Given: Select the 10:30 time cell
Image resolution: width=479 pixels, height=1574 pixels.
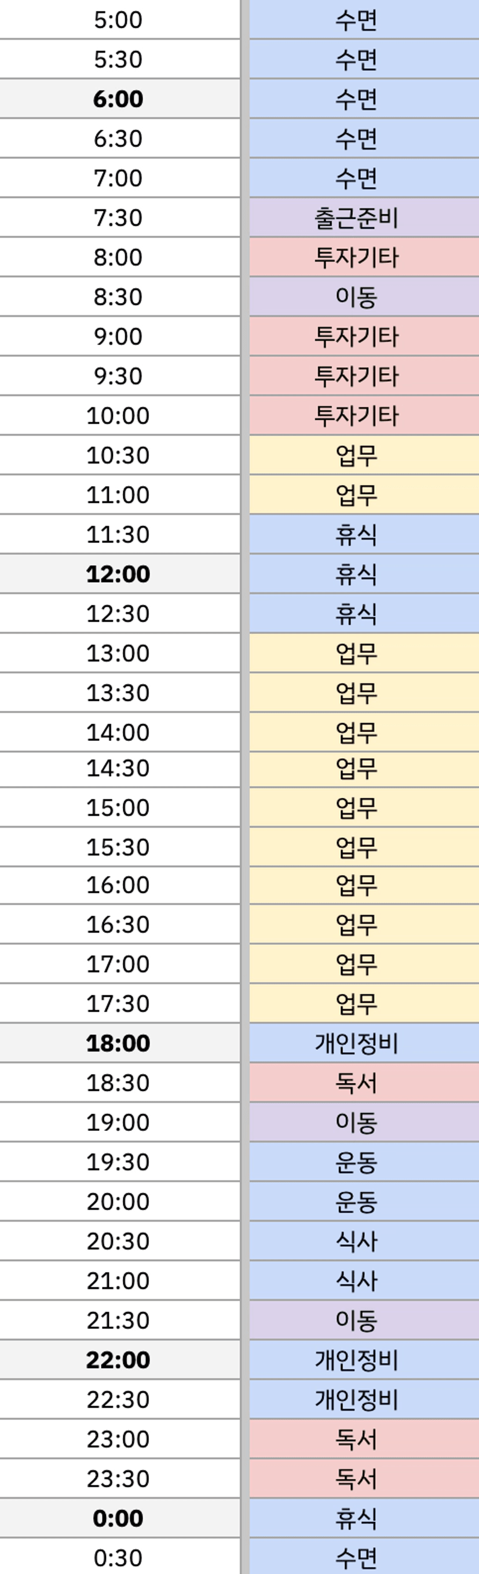Looking at the screenshot, I should click(118, 455).
